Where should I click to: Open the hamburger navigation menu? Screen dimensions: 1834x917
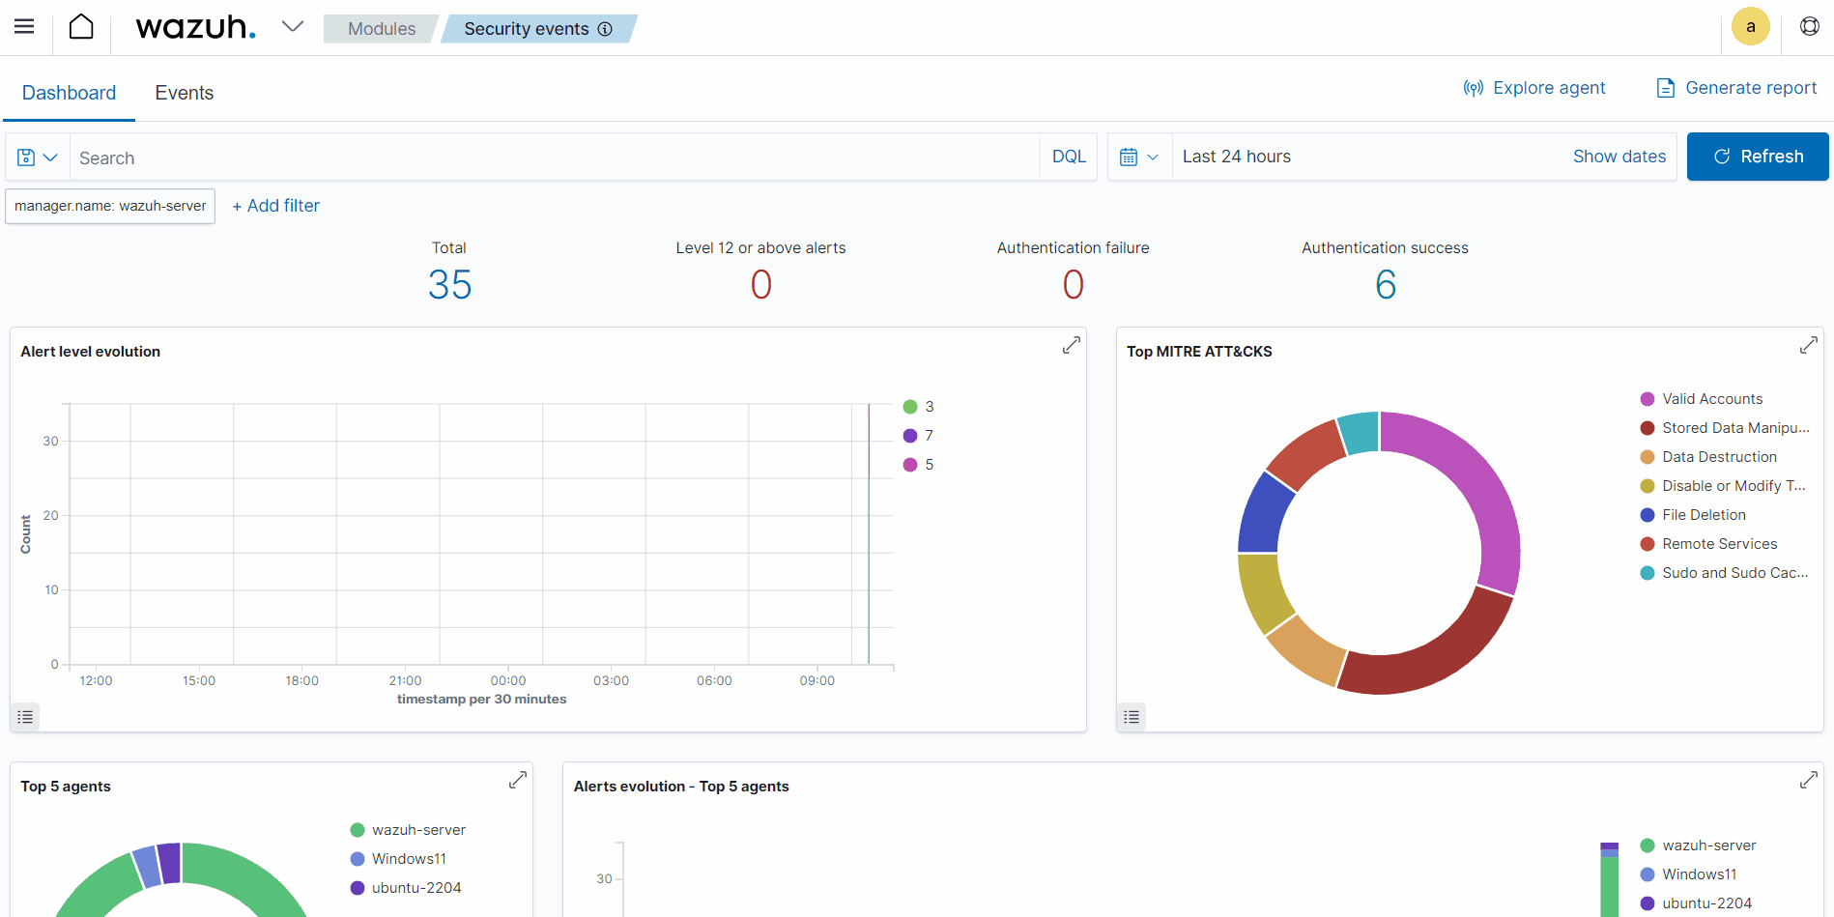pyautogui.click(x=24, y=27)
